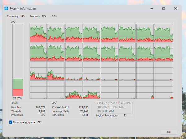Image resolution: width=186 pixels, height=139 pixels.
Task: Switch to the Summary tab
Action: (12, 16)
